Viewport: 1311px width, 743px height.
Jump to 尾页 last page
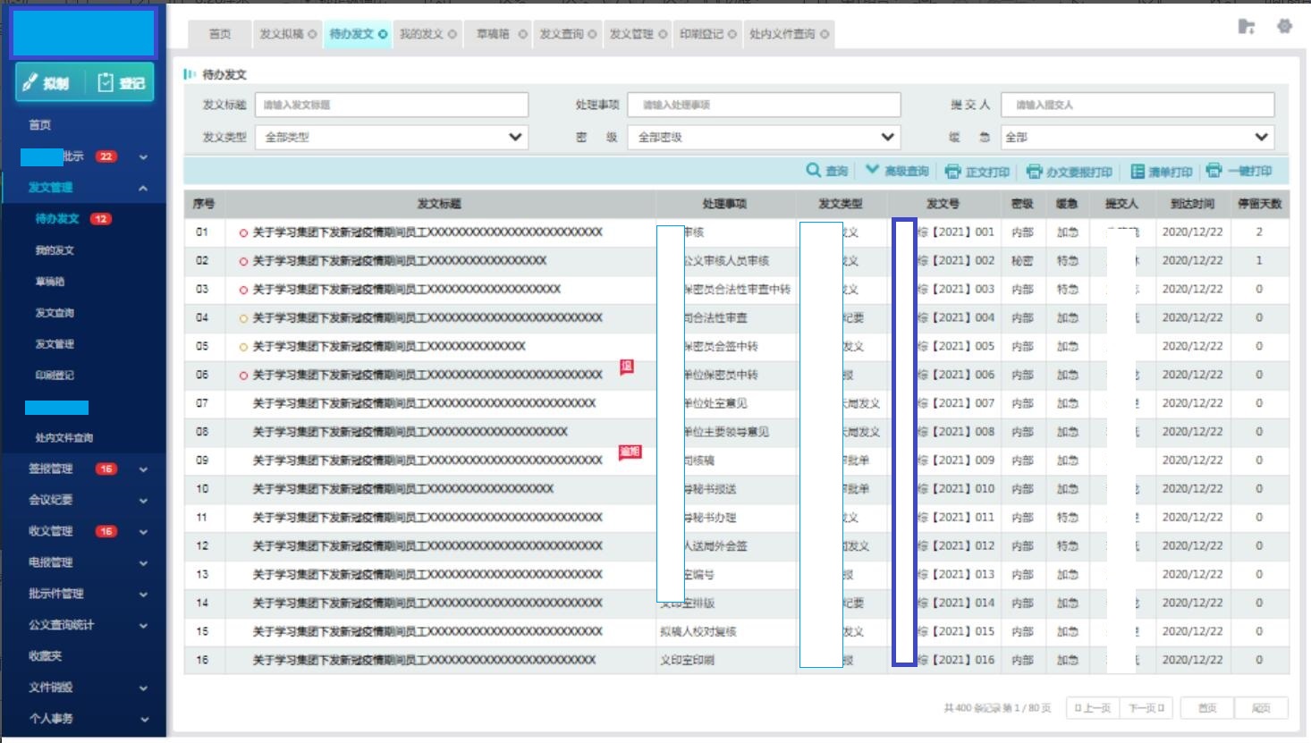pos(1261,708)
